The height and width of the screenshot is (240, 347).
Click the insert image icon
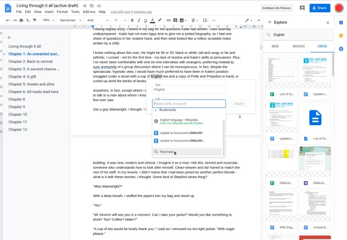pyautogui.click(x=182, y=20)
